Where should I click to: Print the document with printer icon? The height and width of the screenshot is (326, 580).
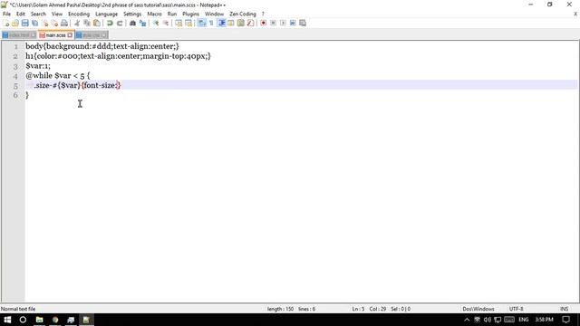[x=64, y=23]
